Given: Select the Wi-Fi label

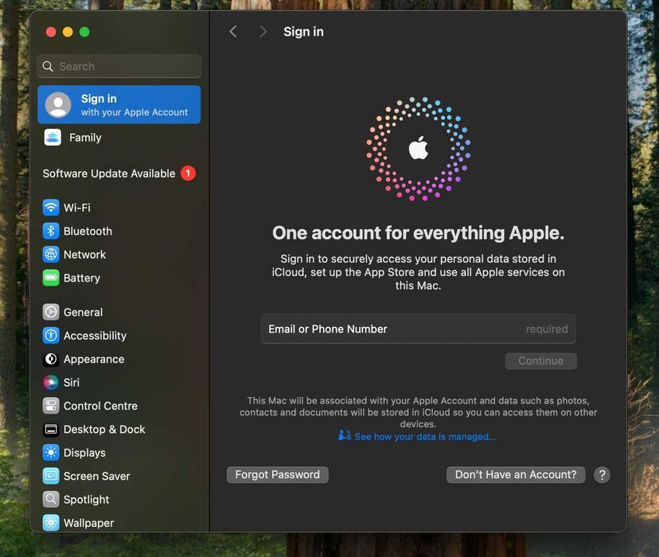Looking at the screenshot, I should (77, 208).
